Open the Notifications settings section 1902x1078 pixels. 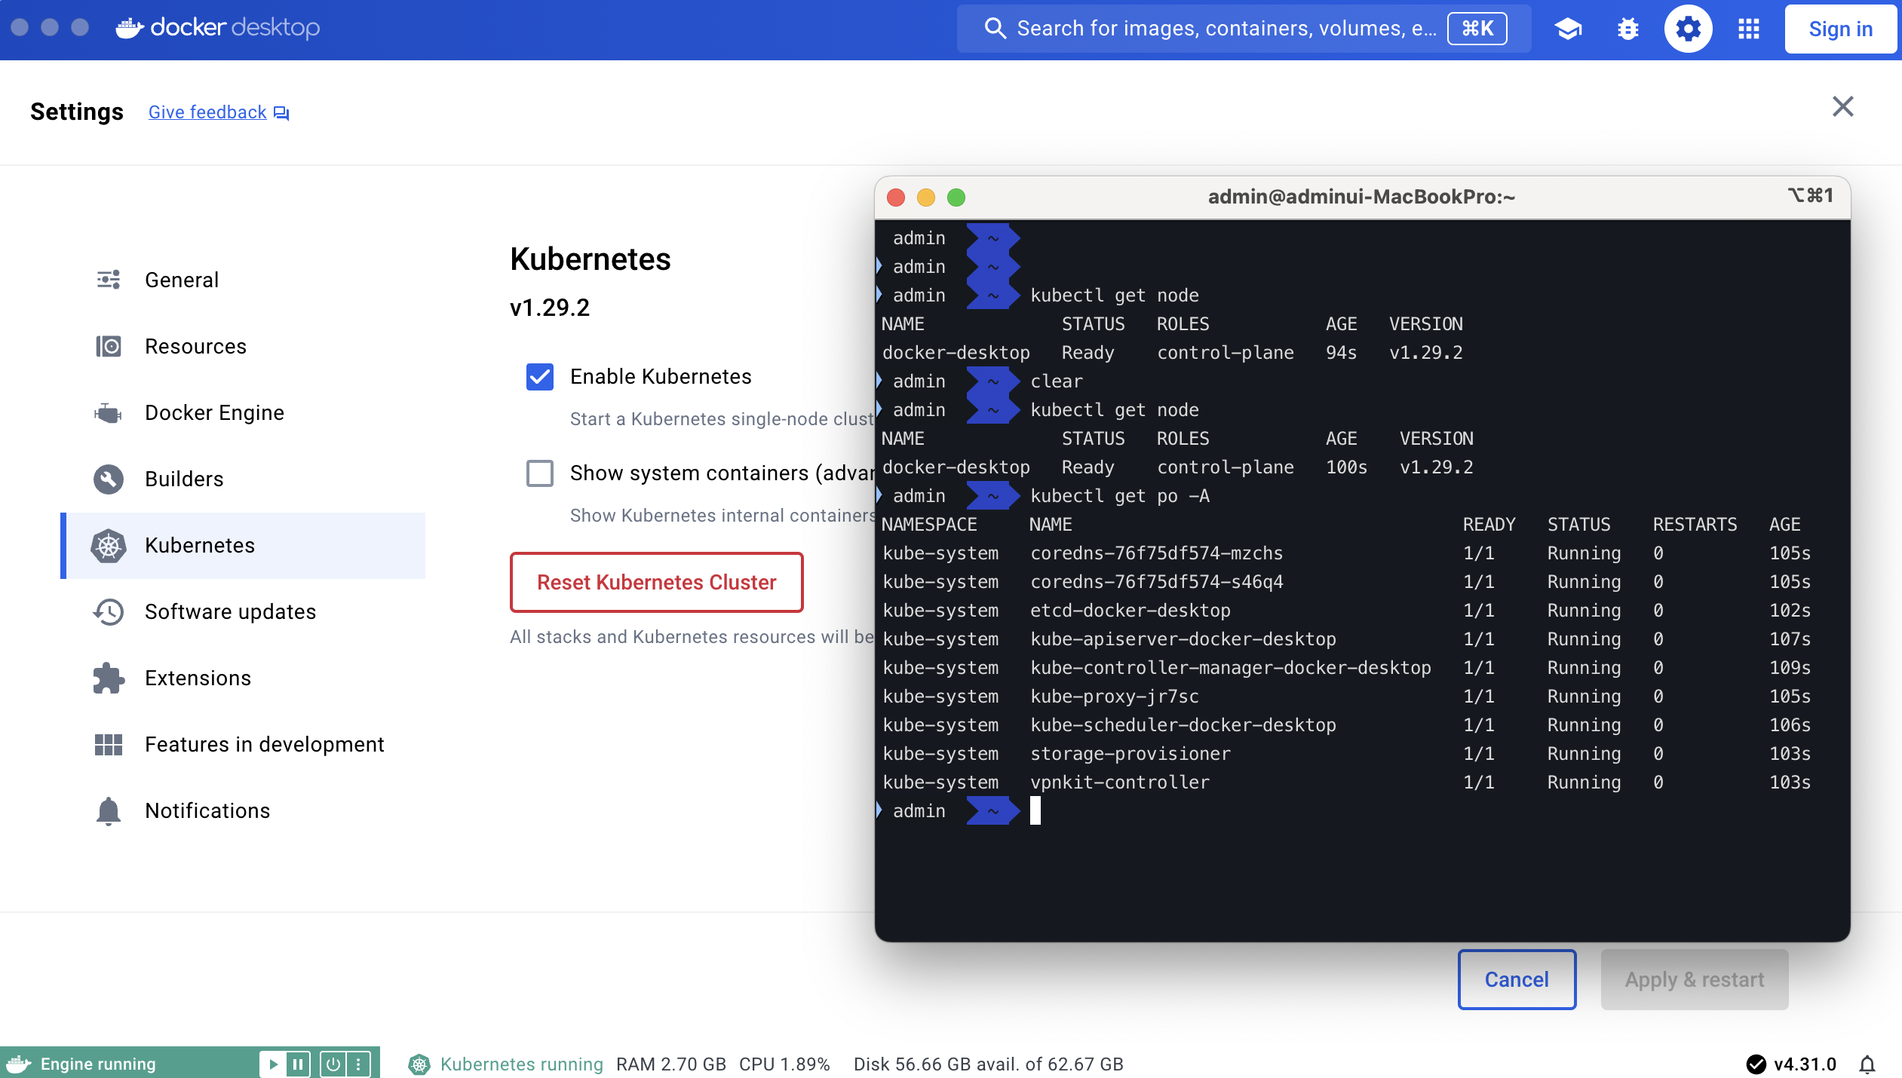pyautogui.click(x=243, y=811)
